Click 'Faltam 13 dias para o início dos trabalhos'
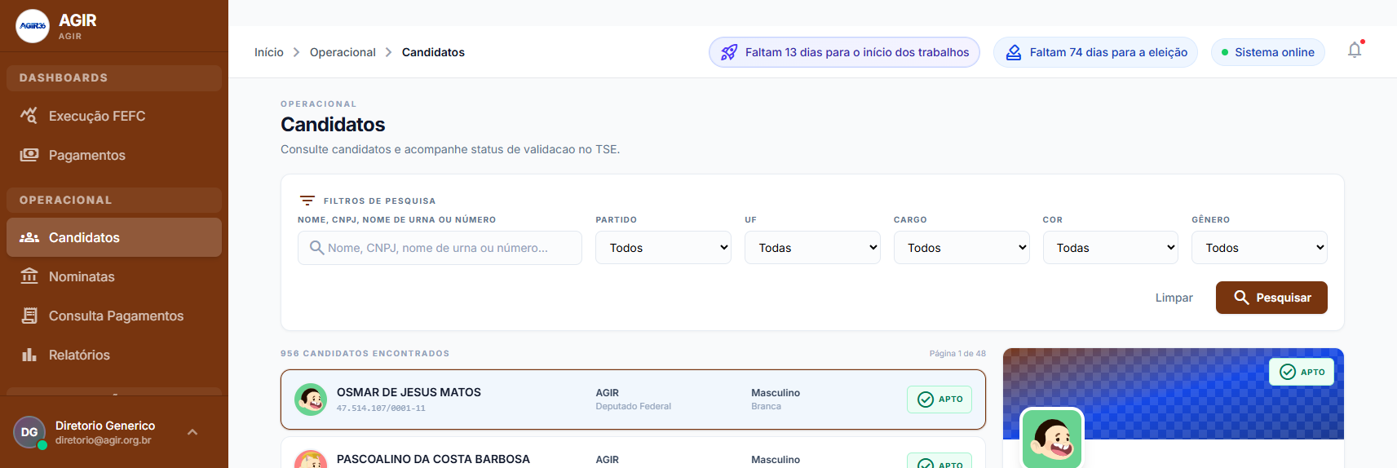The image size is (1397, 468). pos(844,52)
